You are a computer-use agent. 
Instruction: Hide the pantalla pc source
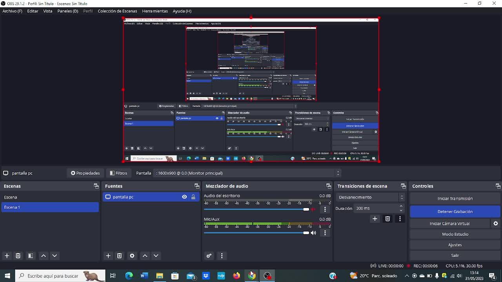184,197
